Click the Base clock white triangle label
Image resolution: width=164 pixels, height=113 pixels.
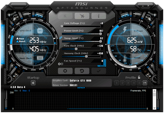(x=20, y=39)
